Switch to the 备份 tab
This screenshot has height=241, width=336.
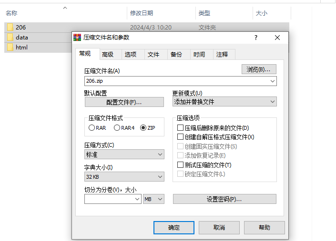coord(176,55)
